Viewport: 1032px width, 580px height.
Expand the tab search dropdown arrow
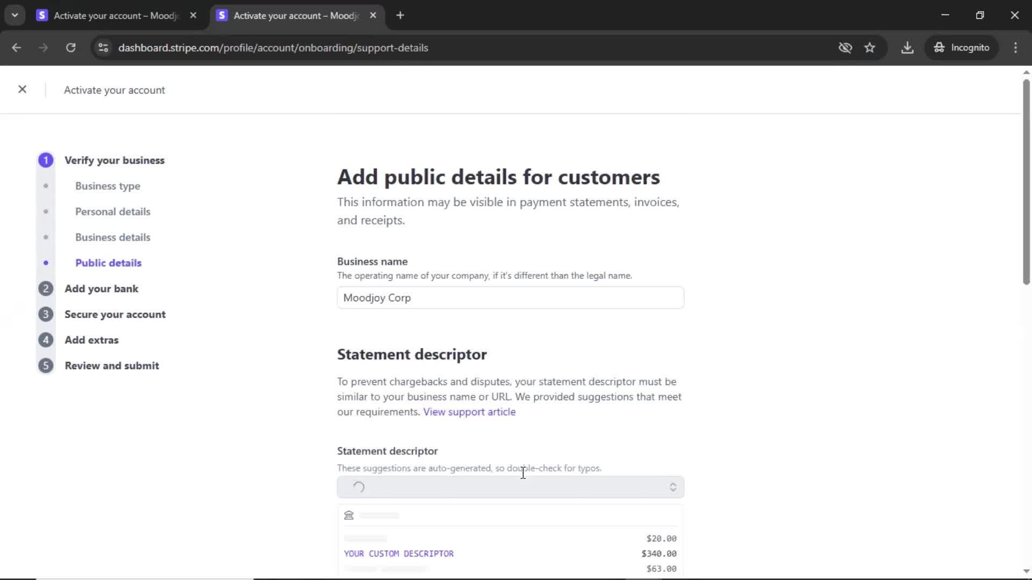pyautogui.click(x=15, y=16)
